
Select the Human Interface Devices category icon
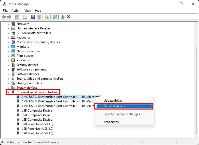13,28
